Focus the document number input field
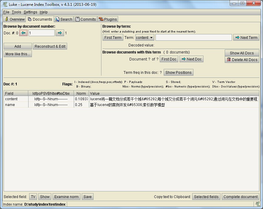The image size is (263, 209). pyautogui.click(x=42, y=33)
